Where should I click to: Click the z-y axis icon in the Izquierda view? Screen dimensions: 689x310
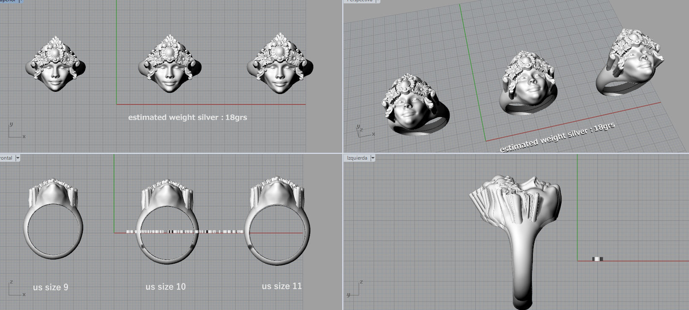coord(355,289)
